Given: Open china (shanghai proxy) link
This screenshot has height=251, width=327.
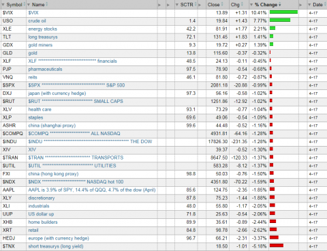Looking at the screenshot, I should coord(52,125).
